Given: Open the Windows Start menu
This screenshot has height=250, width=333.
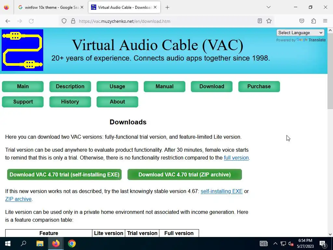Looking at the screenshot, I should coord(8,243).
